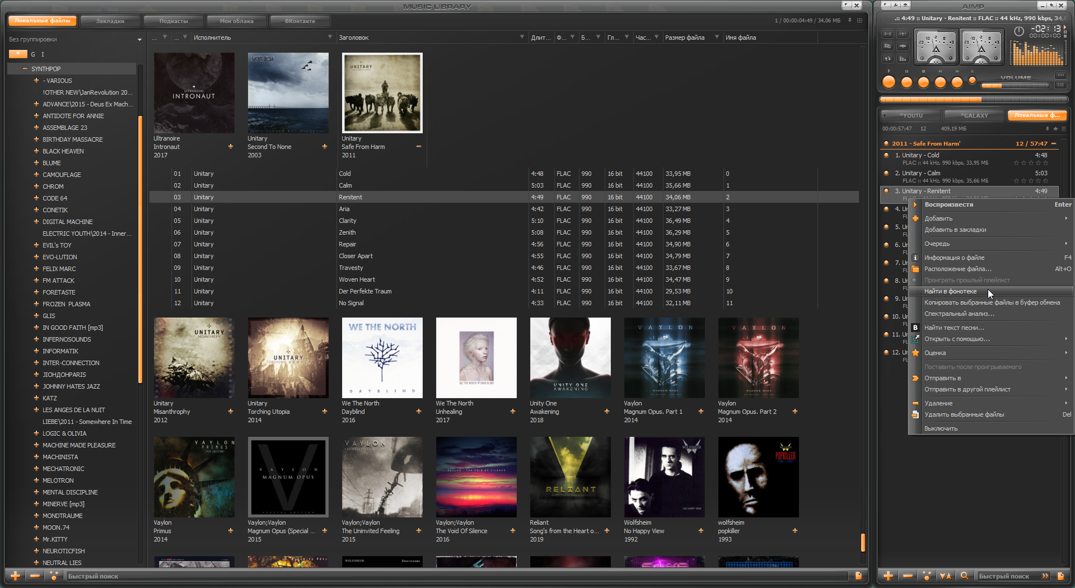The image size is (1075, 588).
Task: Open the 'ВКонтакте' tab
Action: click(300, 21)
